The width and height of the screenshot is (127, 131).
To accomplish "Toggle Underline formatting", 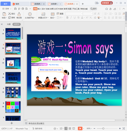I will pyautogui.click(x=75, y=17).
